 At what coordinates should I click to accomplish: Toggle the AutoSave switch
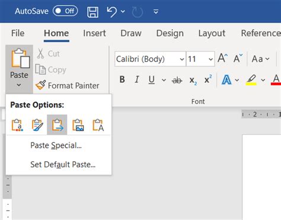[65, 11]
